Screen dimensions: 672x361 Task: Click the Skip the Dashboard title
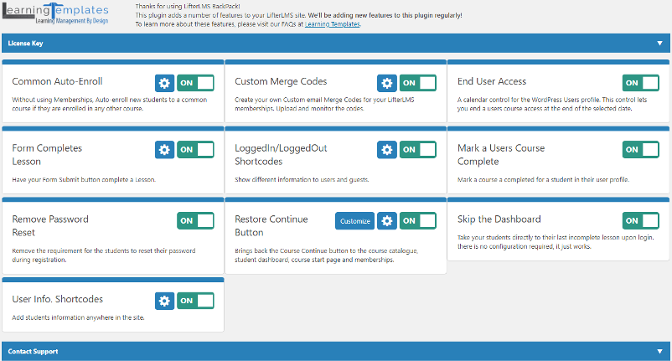pos(499,219)
